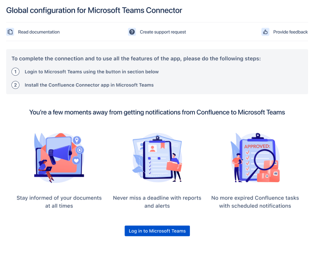Click the question mark support icon

coord(132,32)
